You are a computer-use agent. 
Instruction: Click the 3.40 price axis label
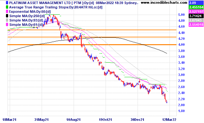[181, 63]
